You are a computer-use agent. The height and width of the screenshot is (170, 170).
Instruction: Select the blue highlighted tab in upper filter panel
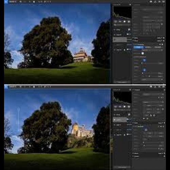(139, 47)
